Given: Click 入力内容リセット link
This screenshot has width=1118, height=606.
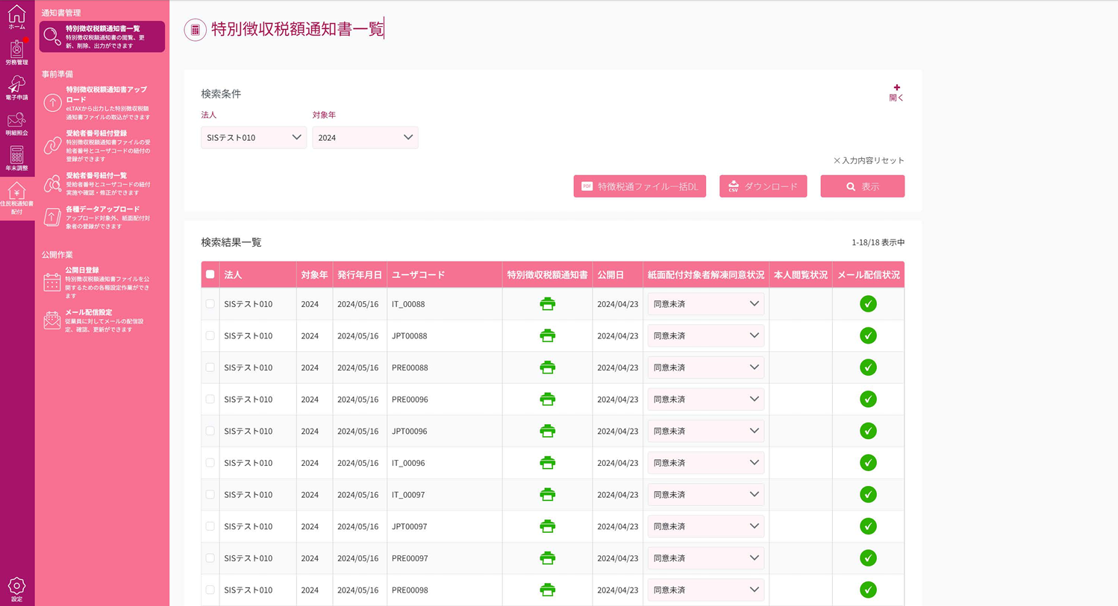Looking at the screenshot, I should (869, 160).
